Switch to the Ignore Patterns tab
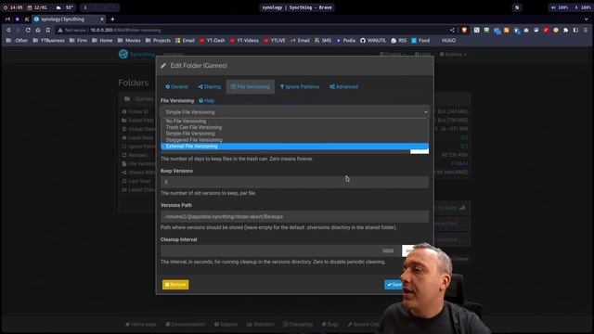The image size is (594, 334). click(299, 86)
